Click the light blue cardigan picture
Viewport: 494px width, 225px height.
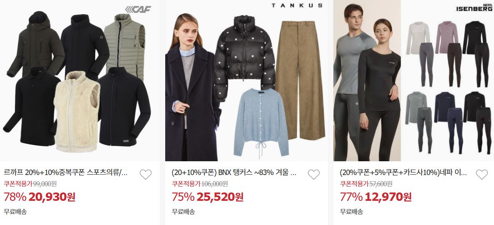point(262,123)
